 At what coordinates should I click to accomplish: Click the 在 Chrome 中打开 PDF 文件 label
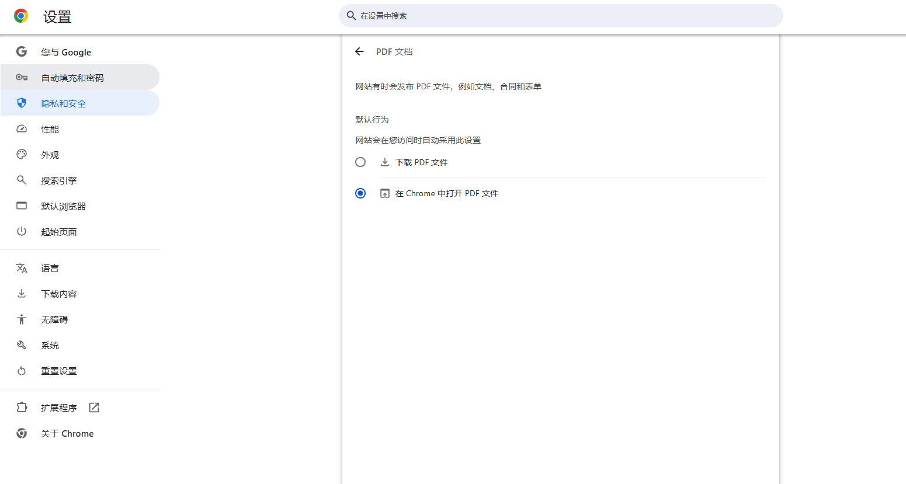click(x=447, y=193)
